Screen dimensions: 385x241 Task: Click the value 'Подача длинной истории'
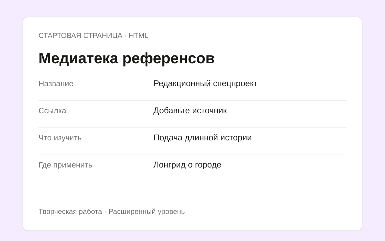click(202, 138)
